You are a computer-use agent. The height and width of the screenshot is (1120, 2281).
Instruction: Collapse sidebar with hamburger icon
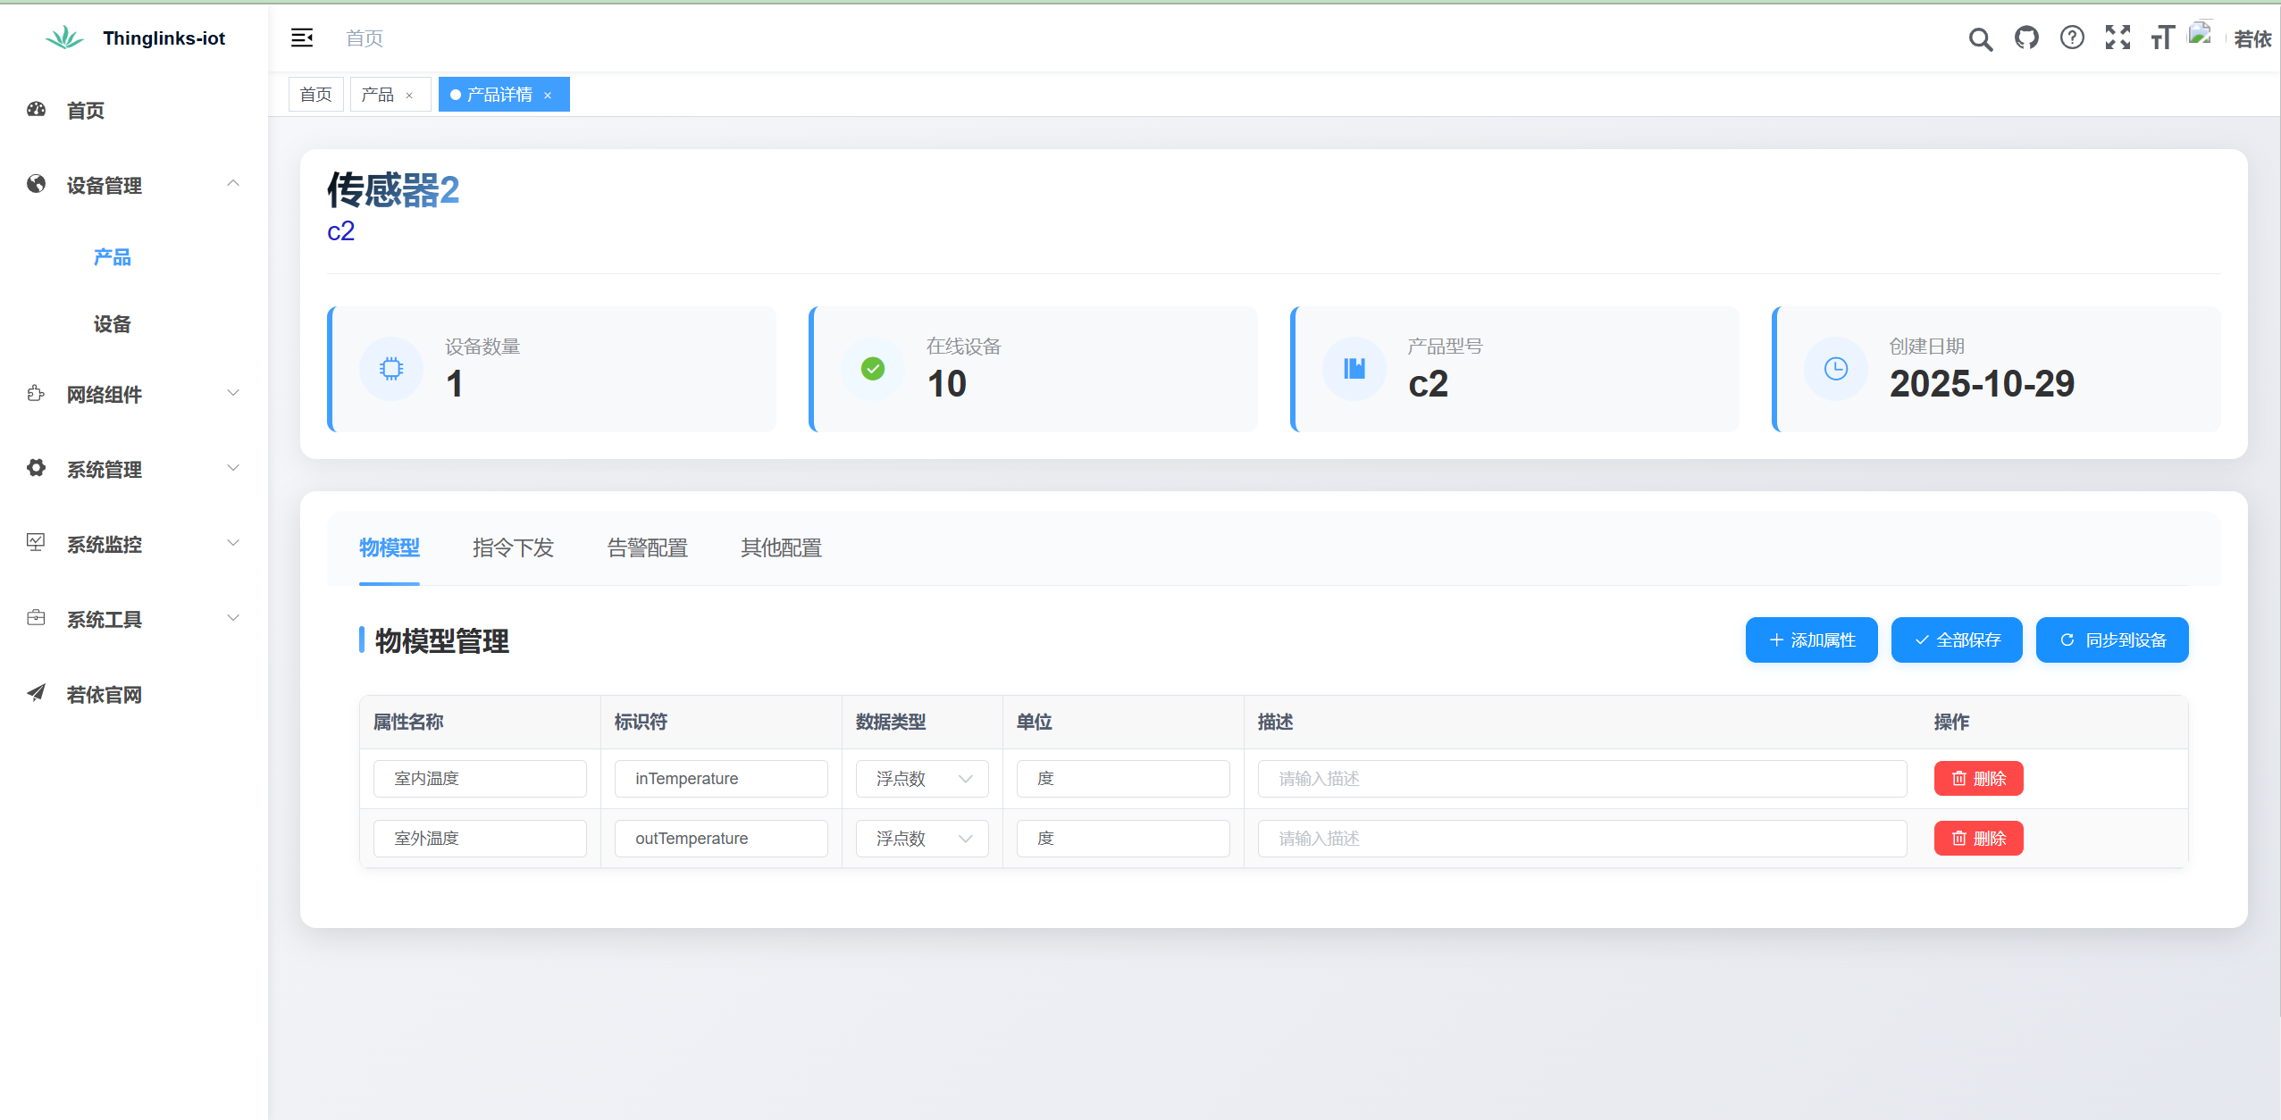coord(302,38)
